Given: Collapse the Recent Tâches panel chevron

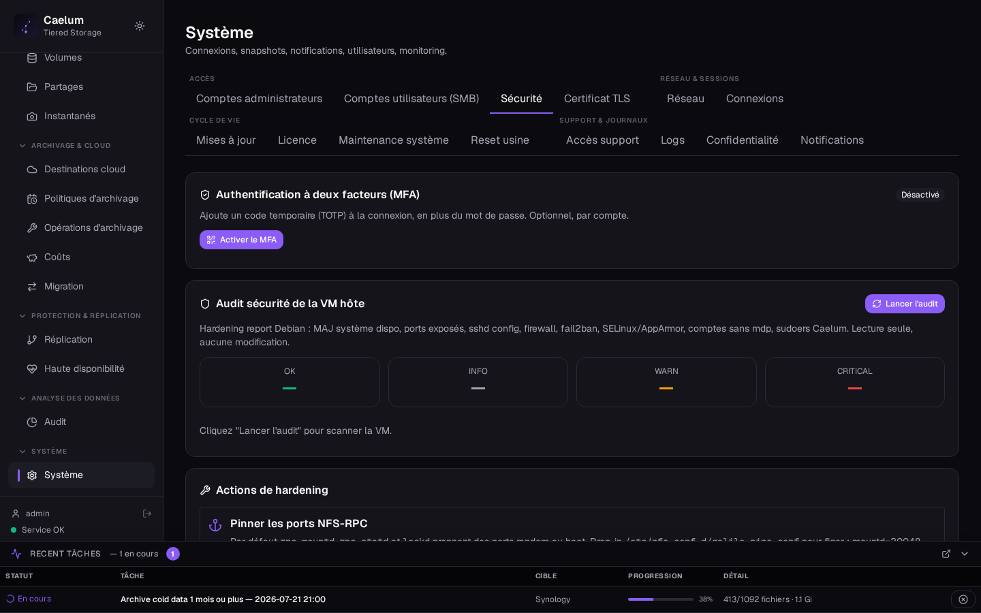Looking at the screenshot, I should [x=965, y=554].
